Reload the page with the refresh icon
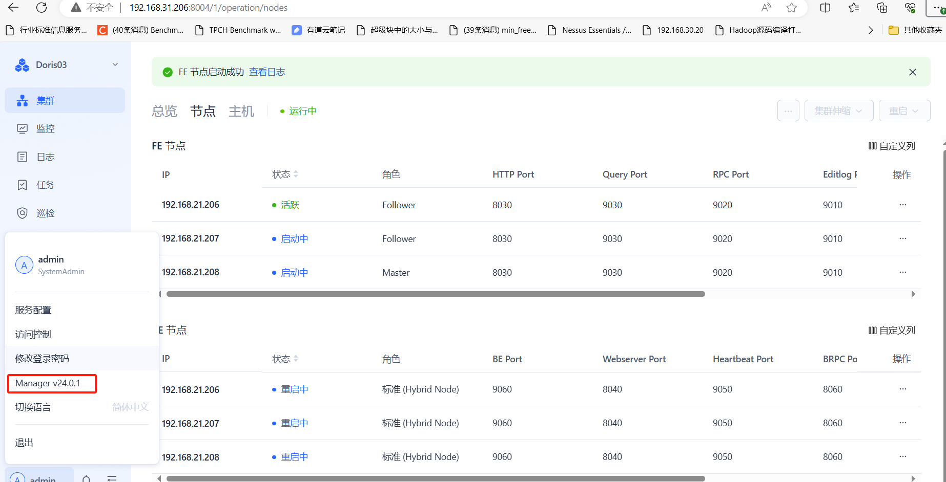 click(42, 8)
